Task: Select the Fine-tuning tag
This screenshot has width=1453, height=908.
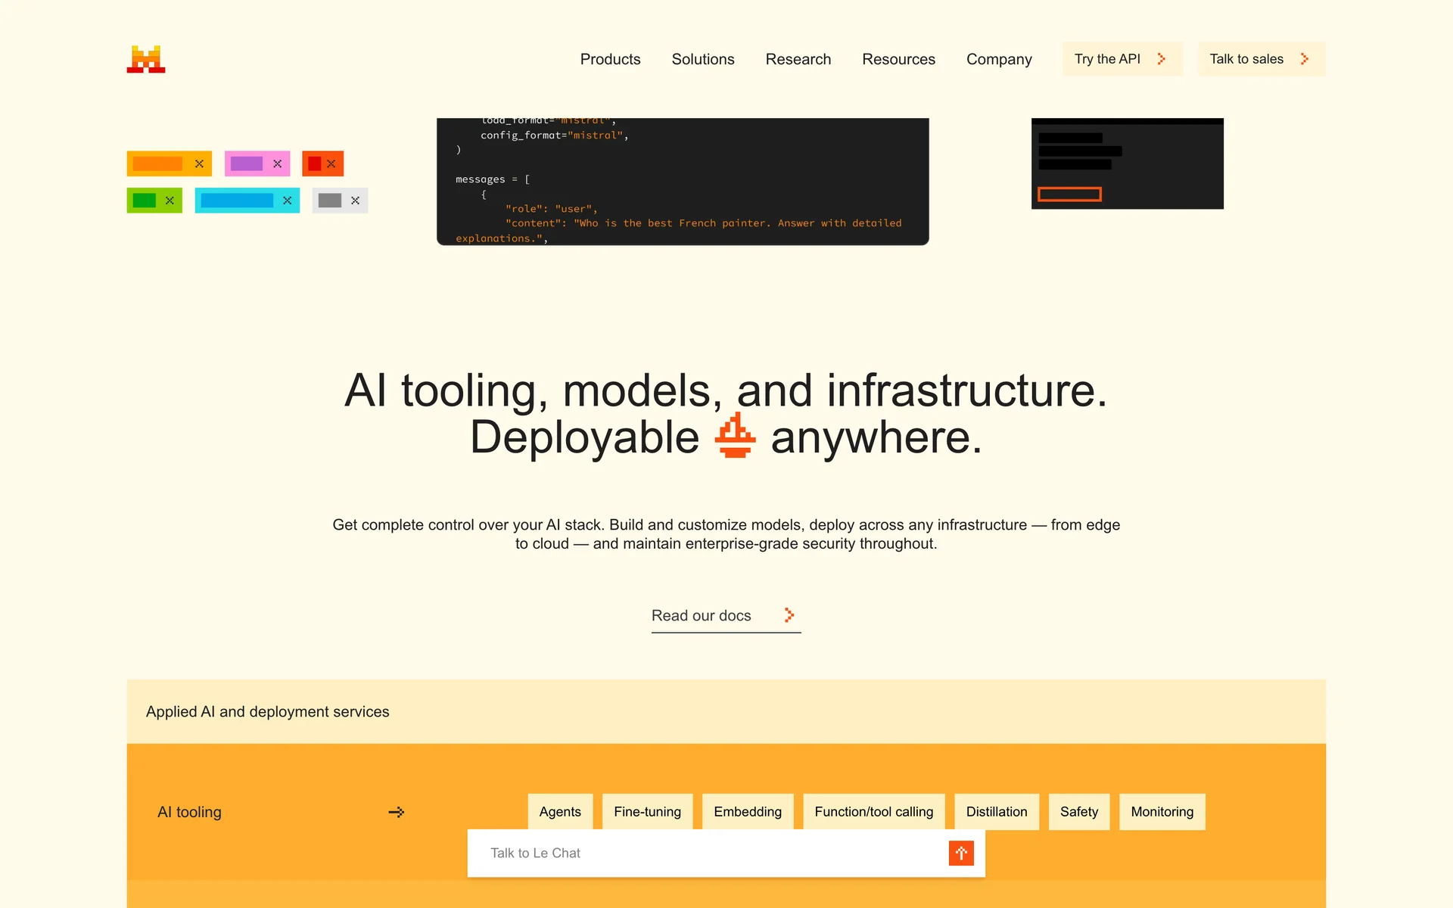Action: (647, 812)
